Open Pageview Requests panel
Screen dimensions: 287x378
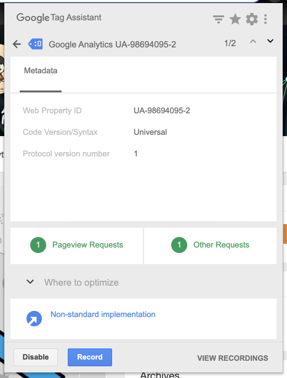click(x=77, y=246)
